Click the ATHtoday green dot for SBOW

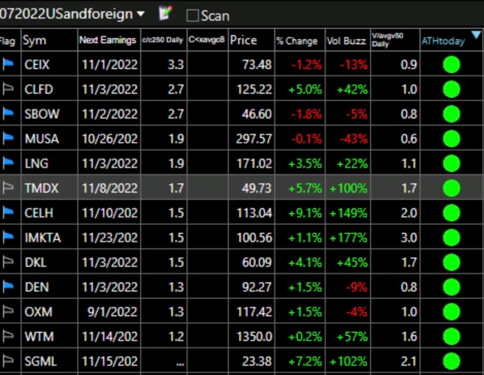pos(451,114)
